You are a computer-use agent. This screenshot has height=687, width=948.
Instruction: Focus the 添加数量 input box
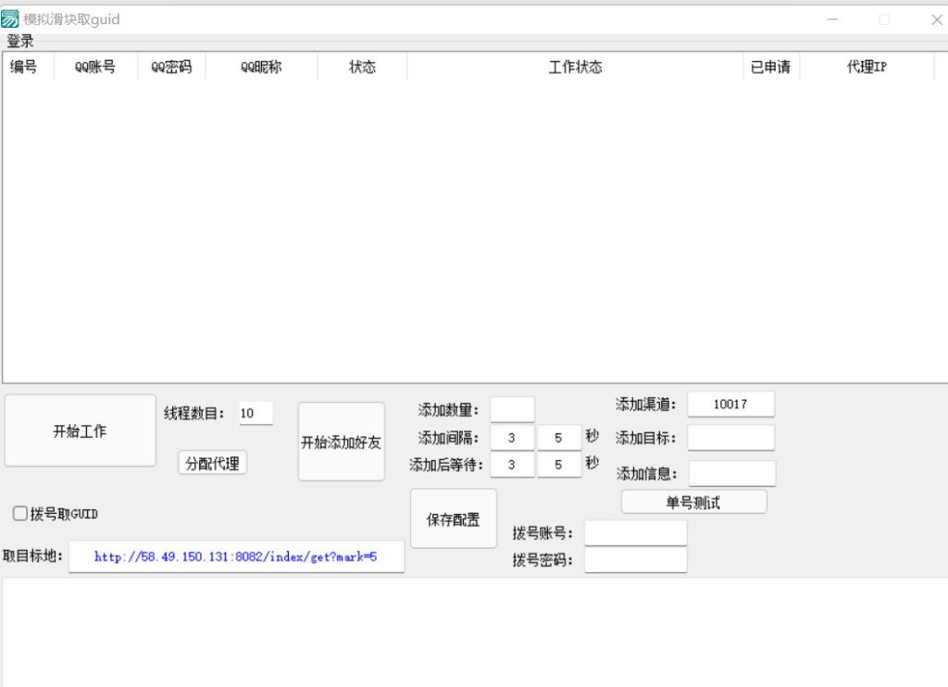512,410
